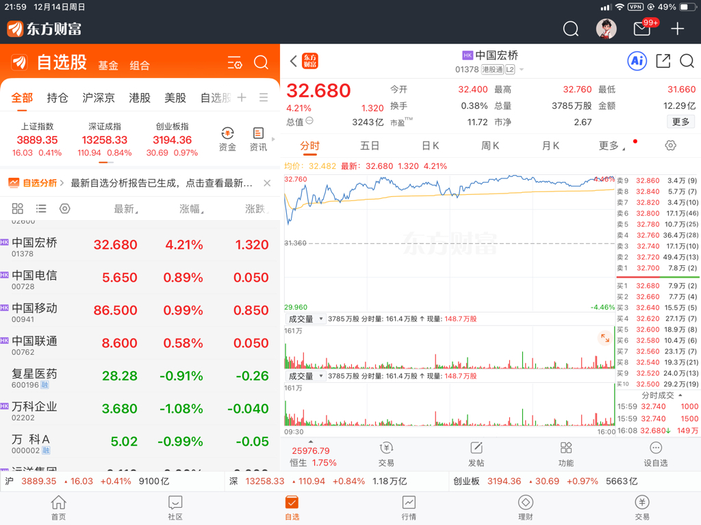Image resolution: width=701 pixels, height=525 pixels.
Task: Open search in the top dark header
Action: 570,29
